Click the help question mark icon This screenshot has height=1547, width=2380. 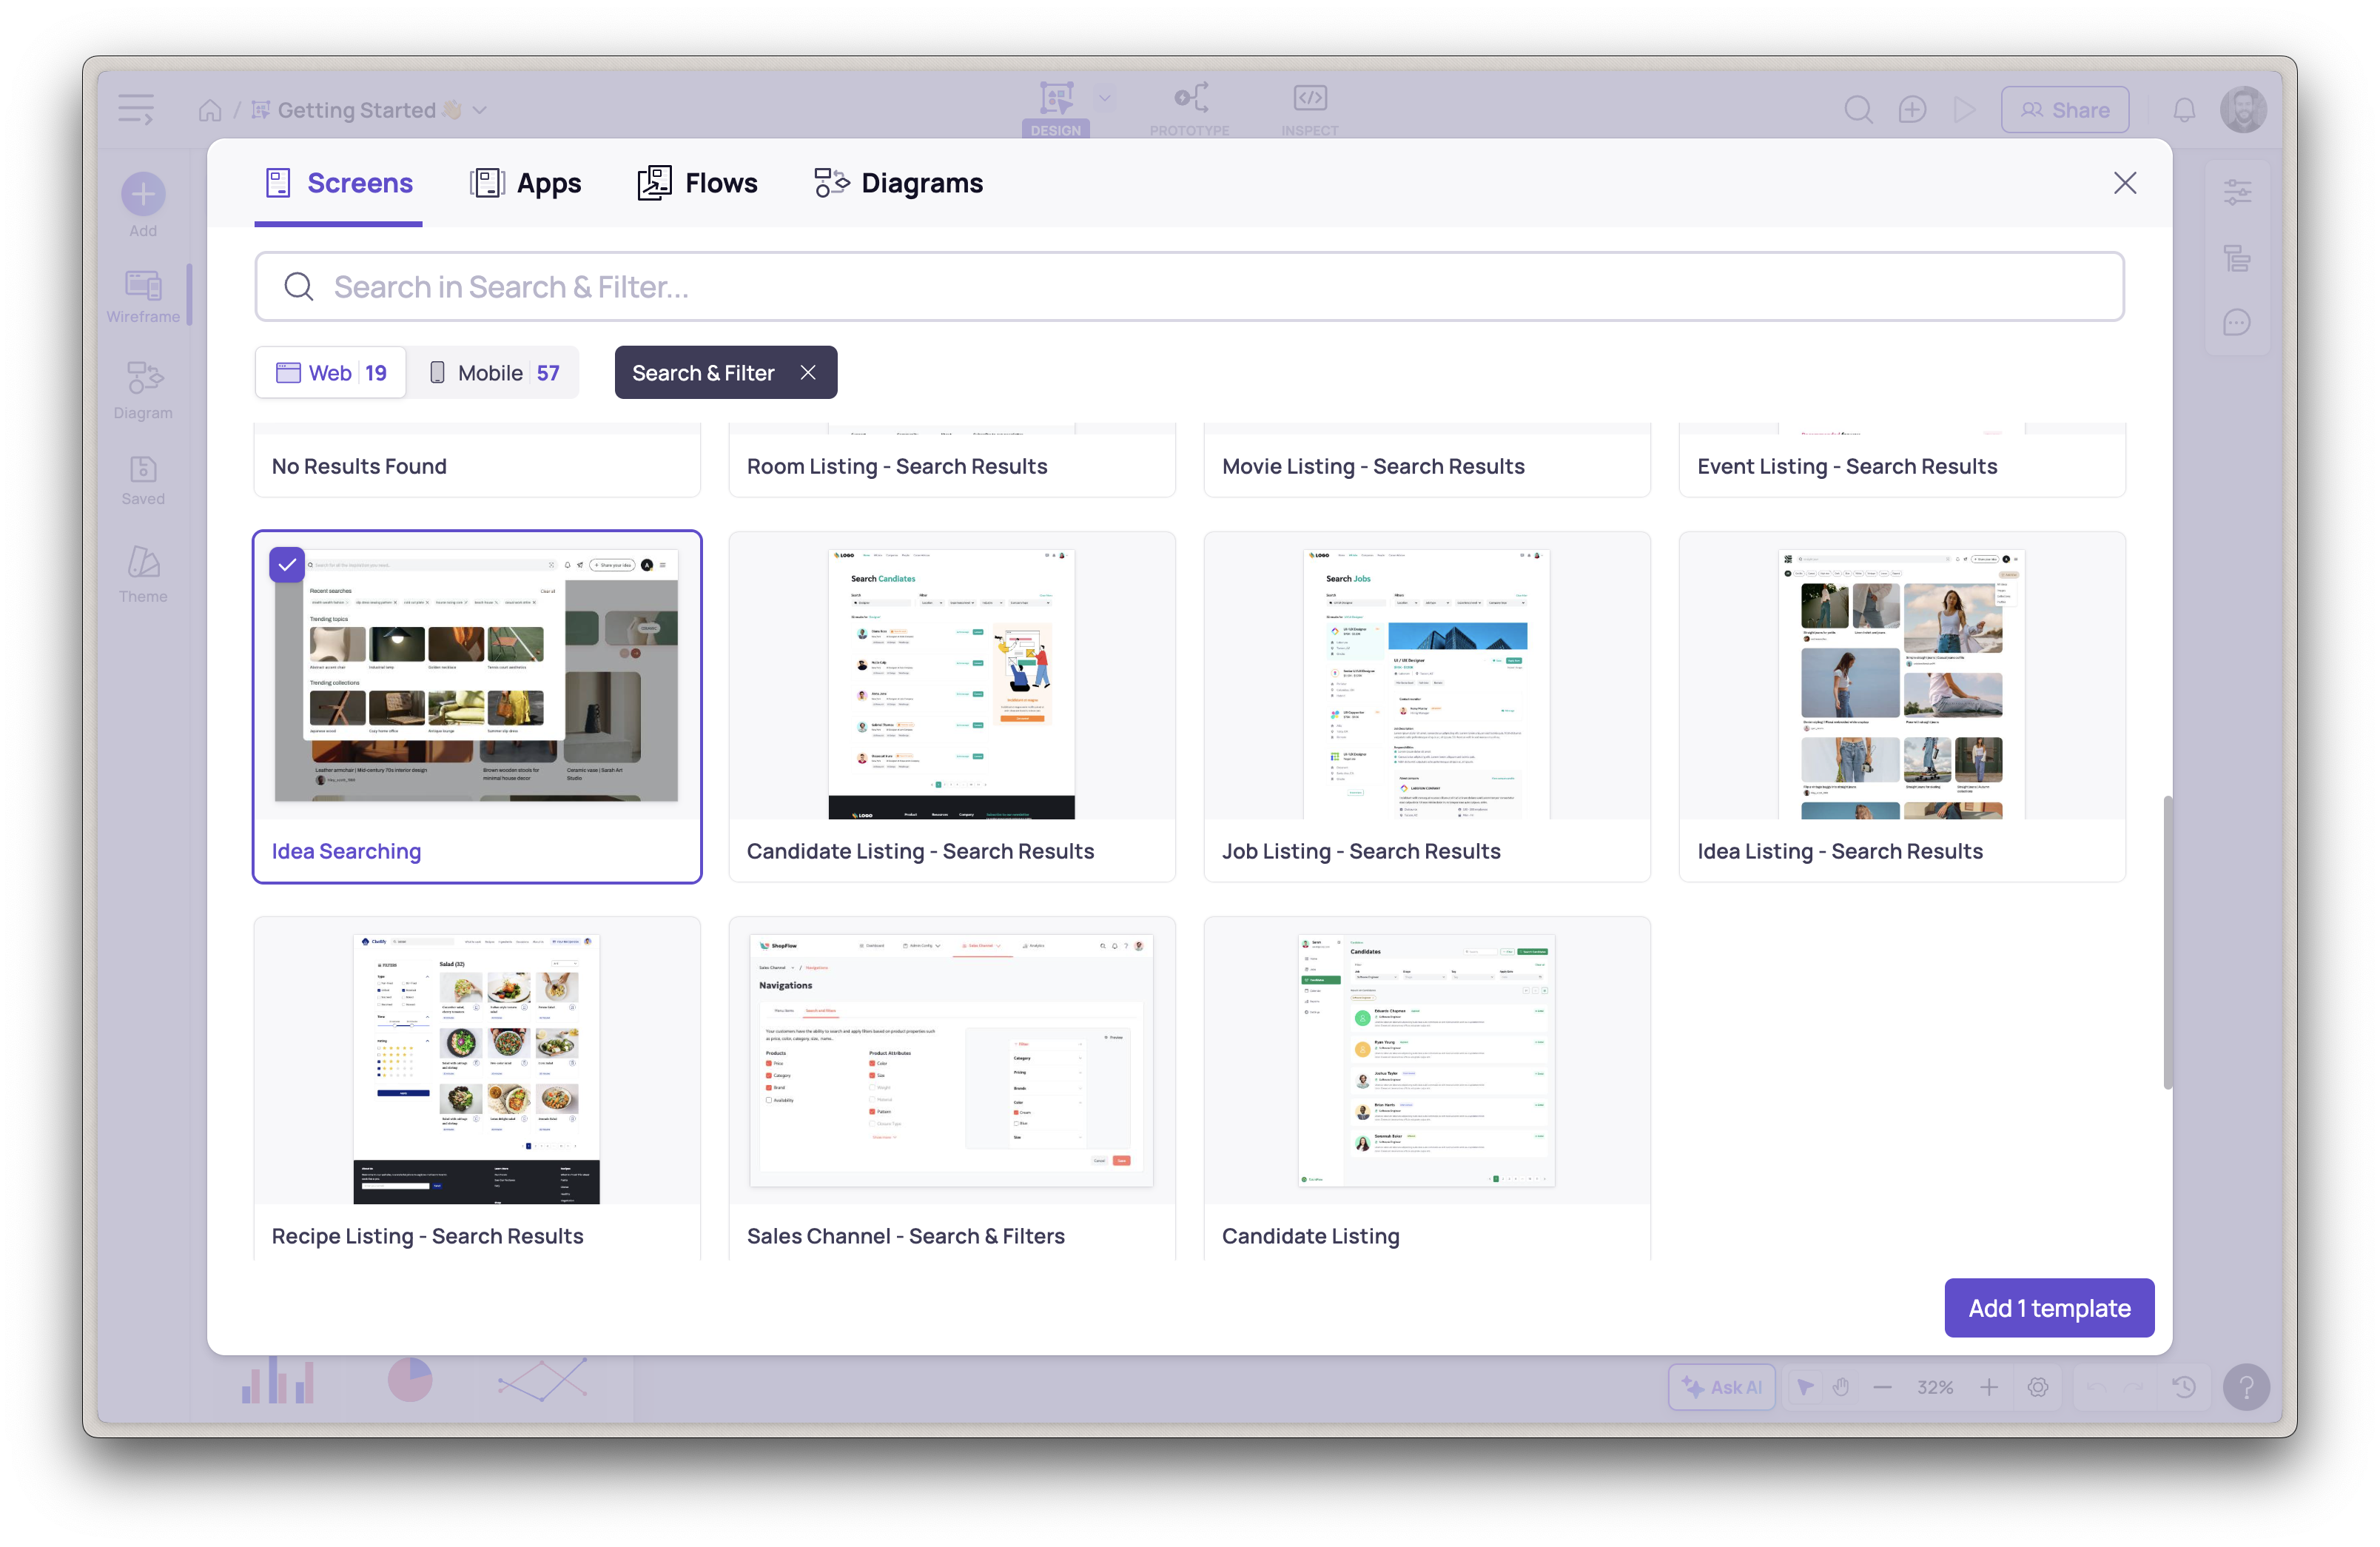(x=2246, y=1387)
